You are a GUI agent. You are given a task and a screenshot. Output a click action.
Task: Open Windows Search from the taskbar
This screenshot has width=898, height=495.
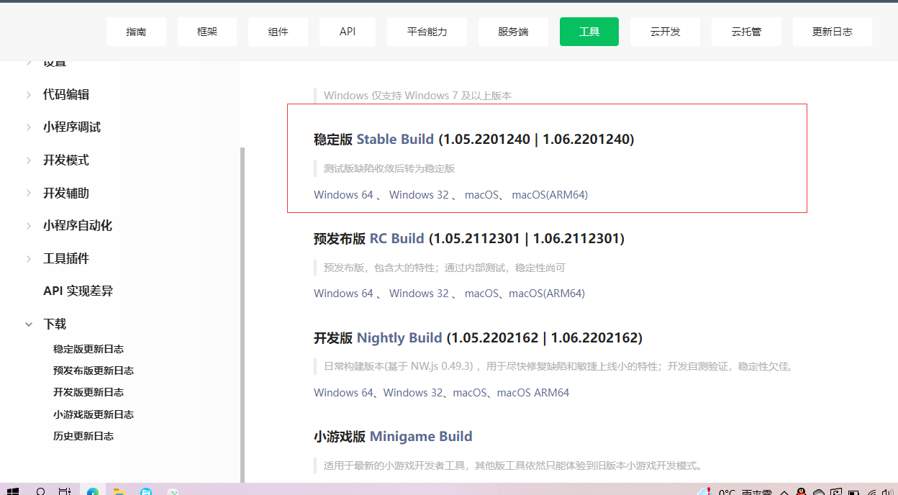[40, 491]
